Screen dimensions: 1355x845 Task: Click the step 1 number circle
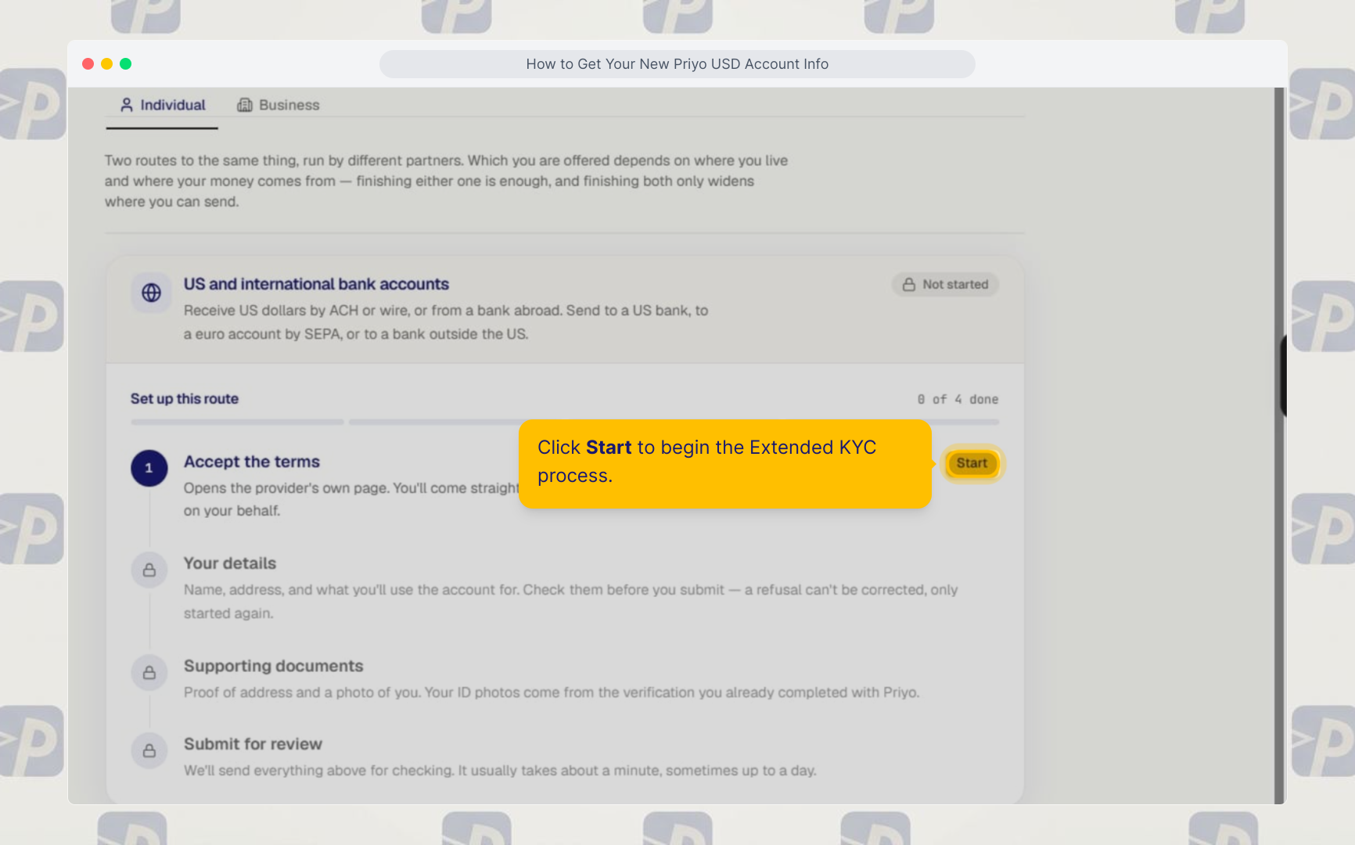click(149, 468)
